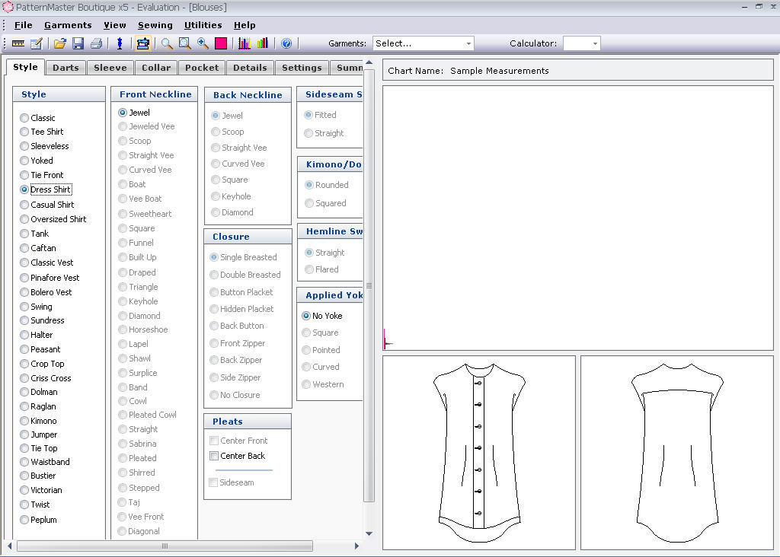The image size is (780, 557).
Task: Select the No Yoke radio button
Action: [306, 316]
